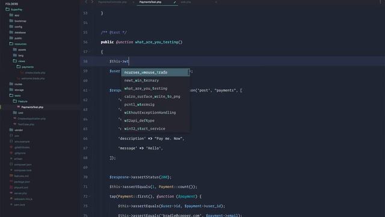The image size is (385, 217).
Task: Click the public folder icon
Action: [x=11, y=38]
